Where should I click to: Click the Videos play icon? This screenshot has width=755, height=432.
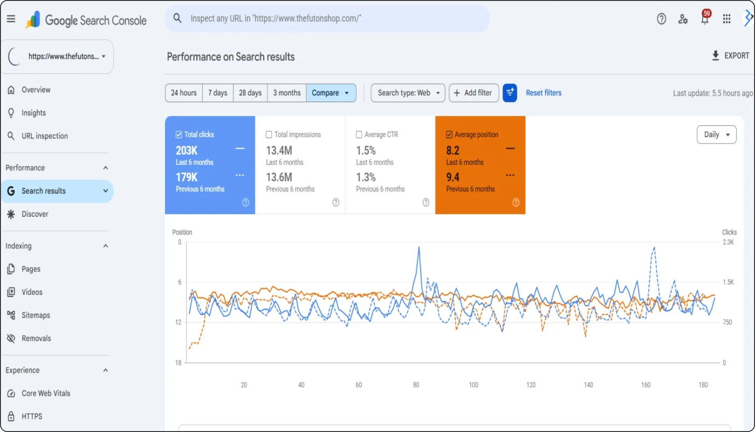pyautogui.click(x=11, y=292)
